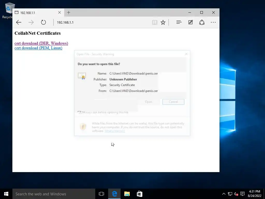Click the network tray icon
265x199 pixels.
(230, 194)
